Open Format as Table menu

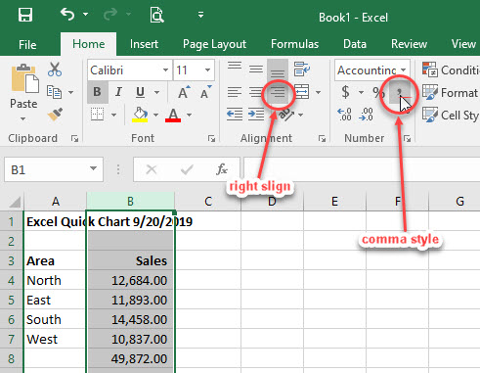point(451,92)
